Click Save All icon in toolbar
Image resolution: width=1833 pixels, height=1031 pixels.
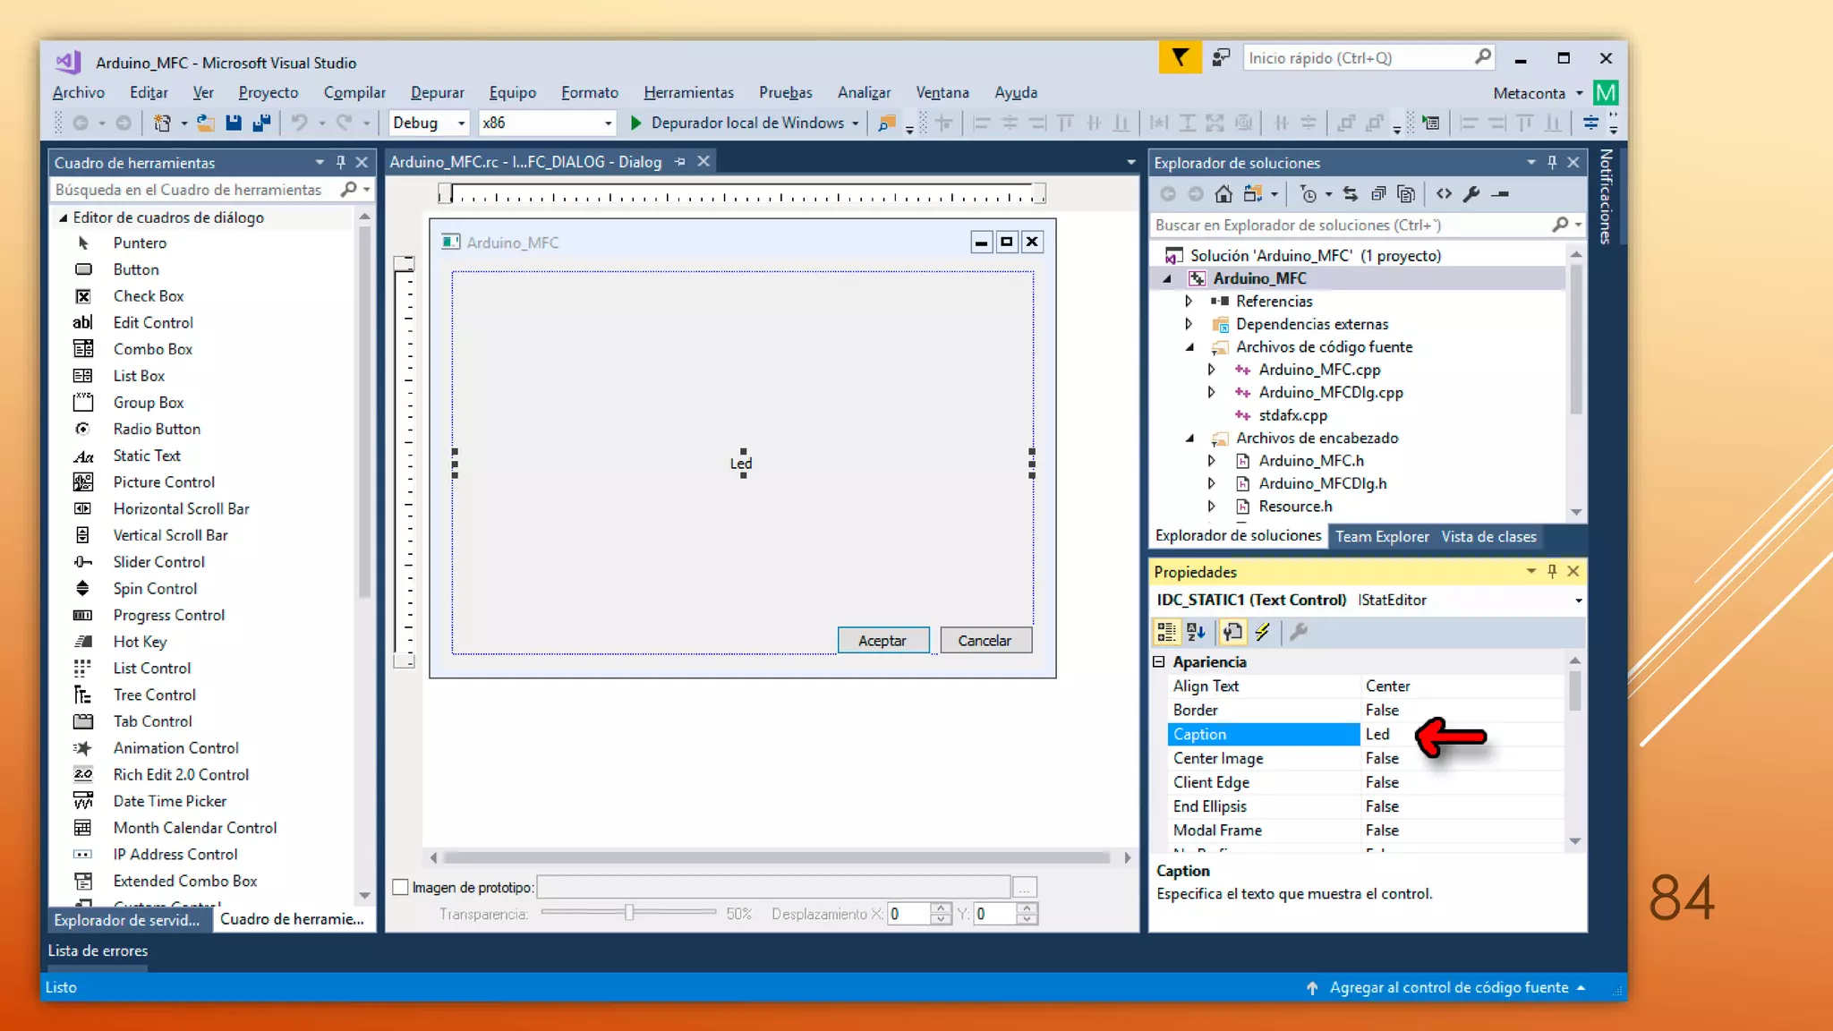tap(261, 123)
